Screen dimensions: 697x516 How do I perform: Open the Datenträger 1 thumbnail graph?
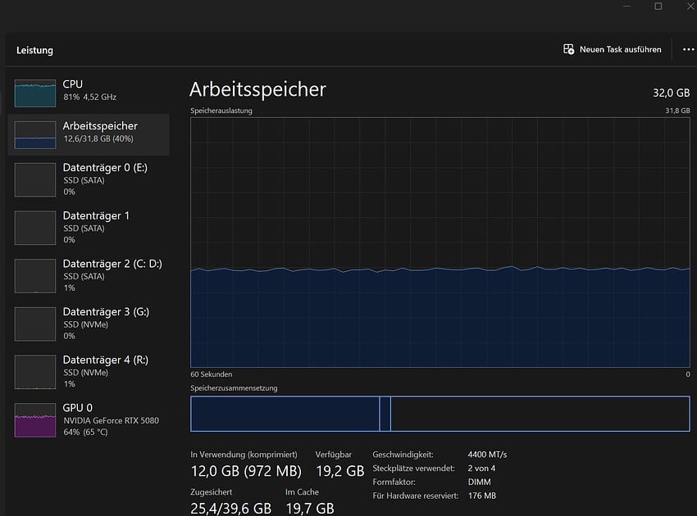click(x=35, y=228)
